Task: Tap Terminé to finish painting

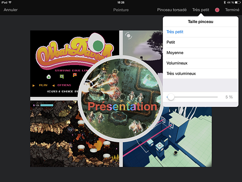Action: click(x=232, y=10)
